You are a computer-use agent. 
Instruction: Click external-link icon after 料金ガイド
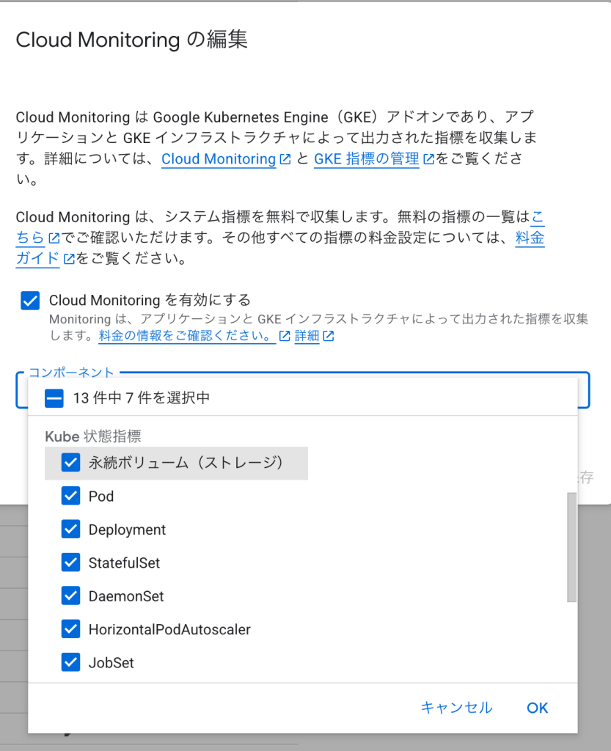point(69,259)
